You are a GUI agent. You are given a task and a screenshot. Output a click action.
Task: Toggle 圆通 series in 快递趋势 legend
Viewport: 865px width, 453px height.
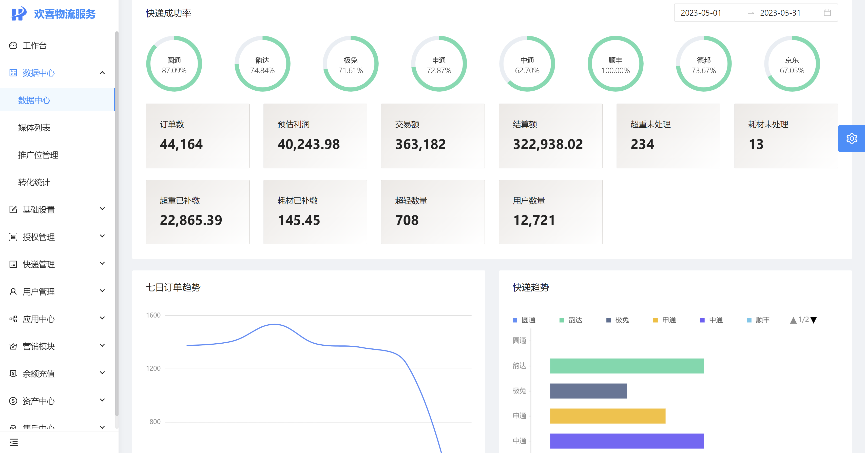pos(524,320)
